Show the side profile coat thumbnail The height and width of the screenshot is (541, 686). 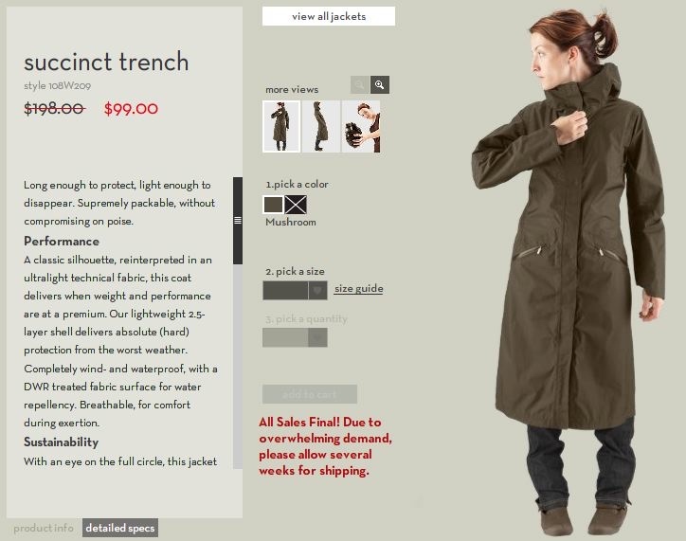320,126
